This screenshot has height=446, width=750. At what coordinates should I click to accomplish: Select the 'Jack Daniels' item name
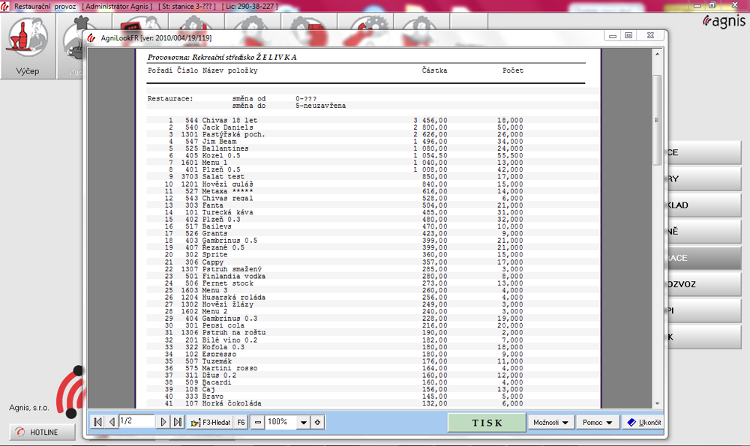point(228,127)
